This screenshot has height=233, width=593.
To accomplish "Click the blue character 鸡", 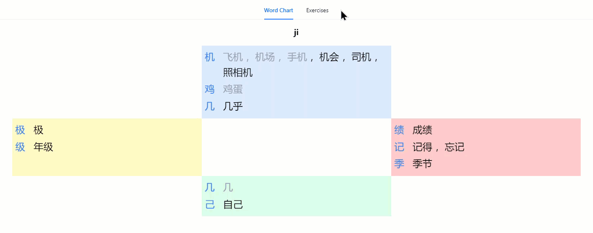I will pos(210,89).
